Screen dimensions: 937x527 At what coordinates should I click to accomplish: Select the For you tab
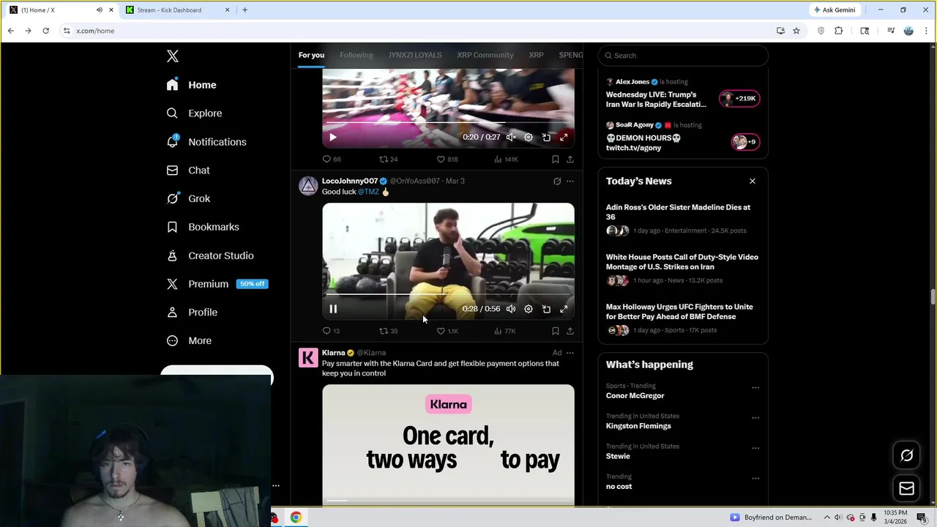(311, 55)
